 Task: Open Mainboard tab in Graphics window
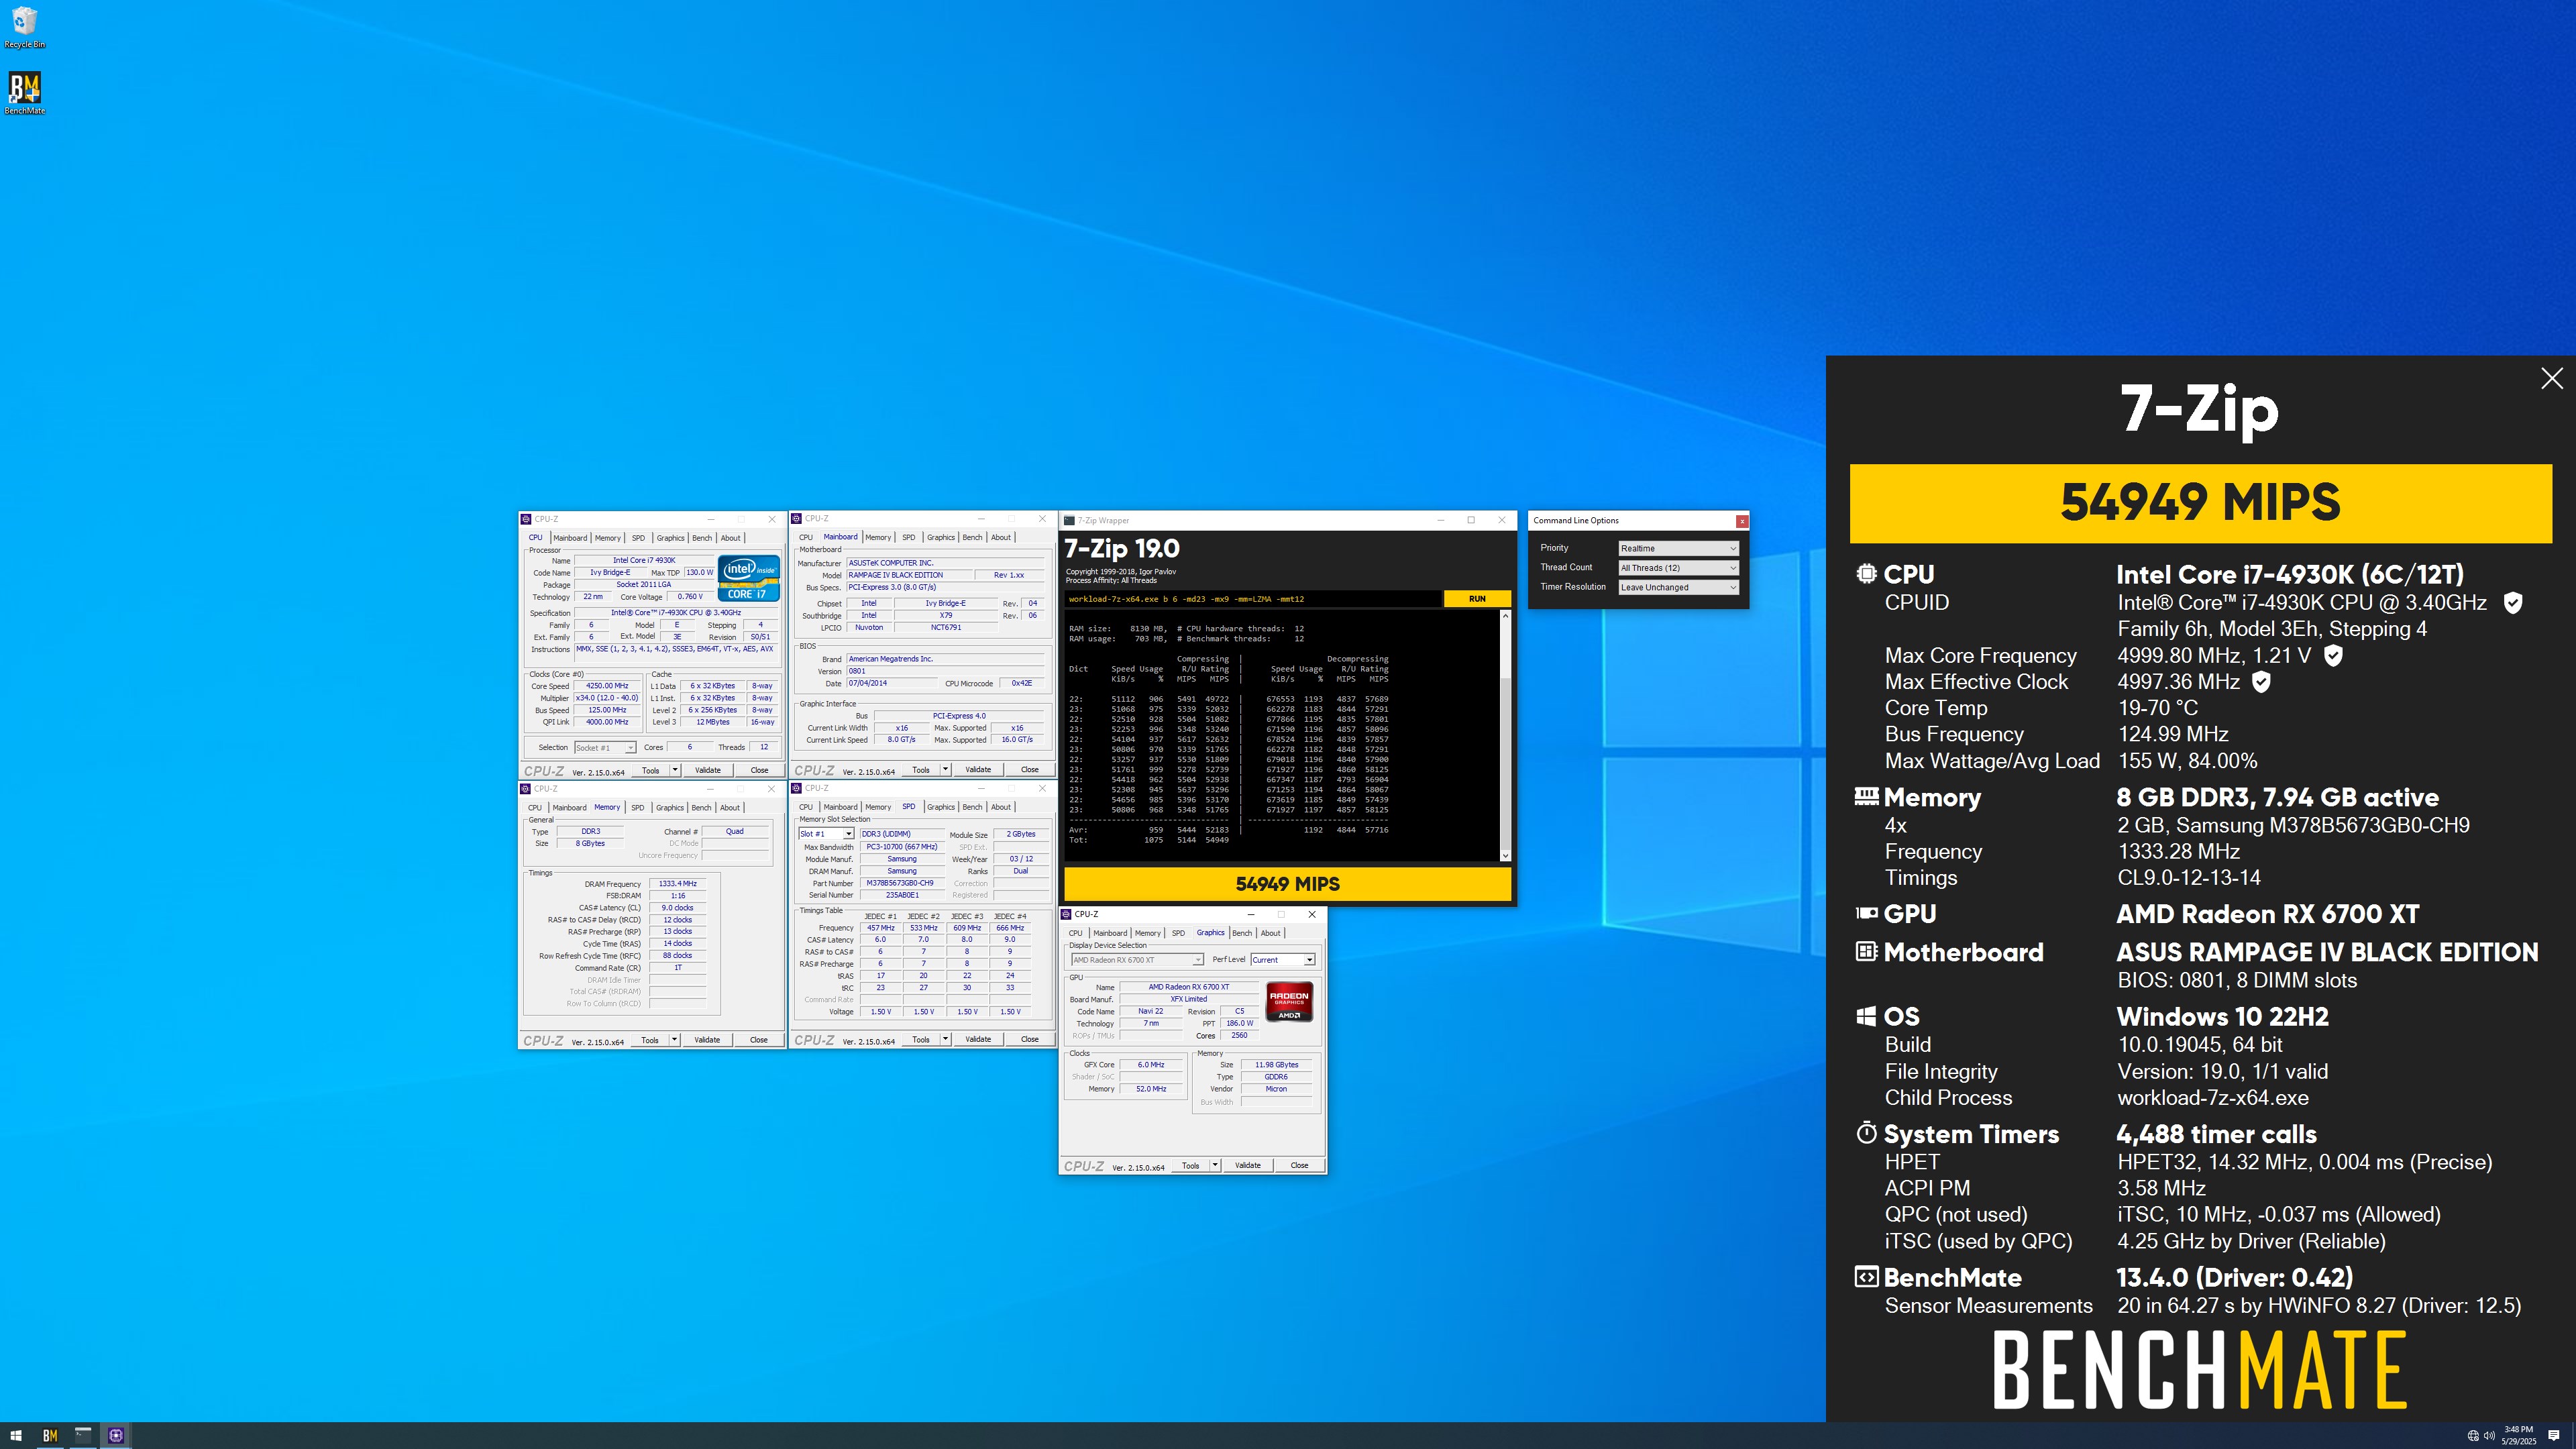(x=1110, y=933)
